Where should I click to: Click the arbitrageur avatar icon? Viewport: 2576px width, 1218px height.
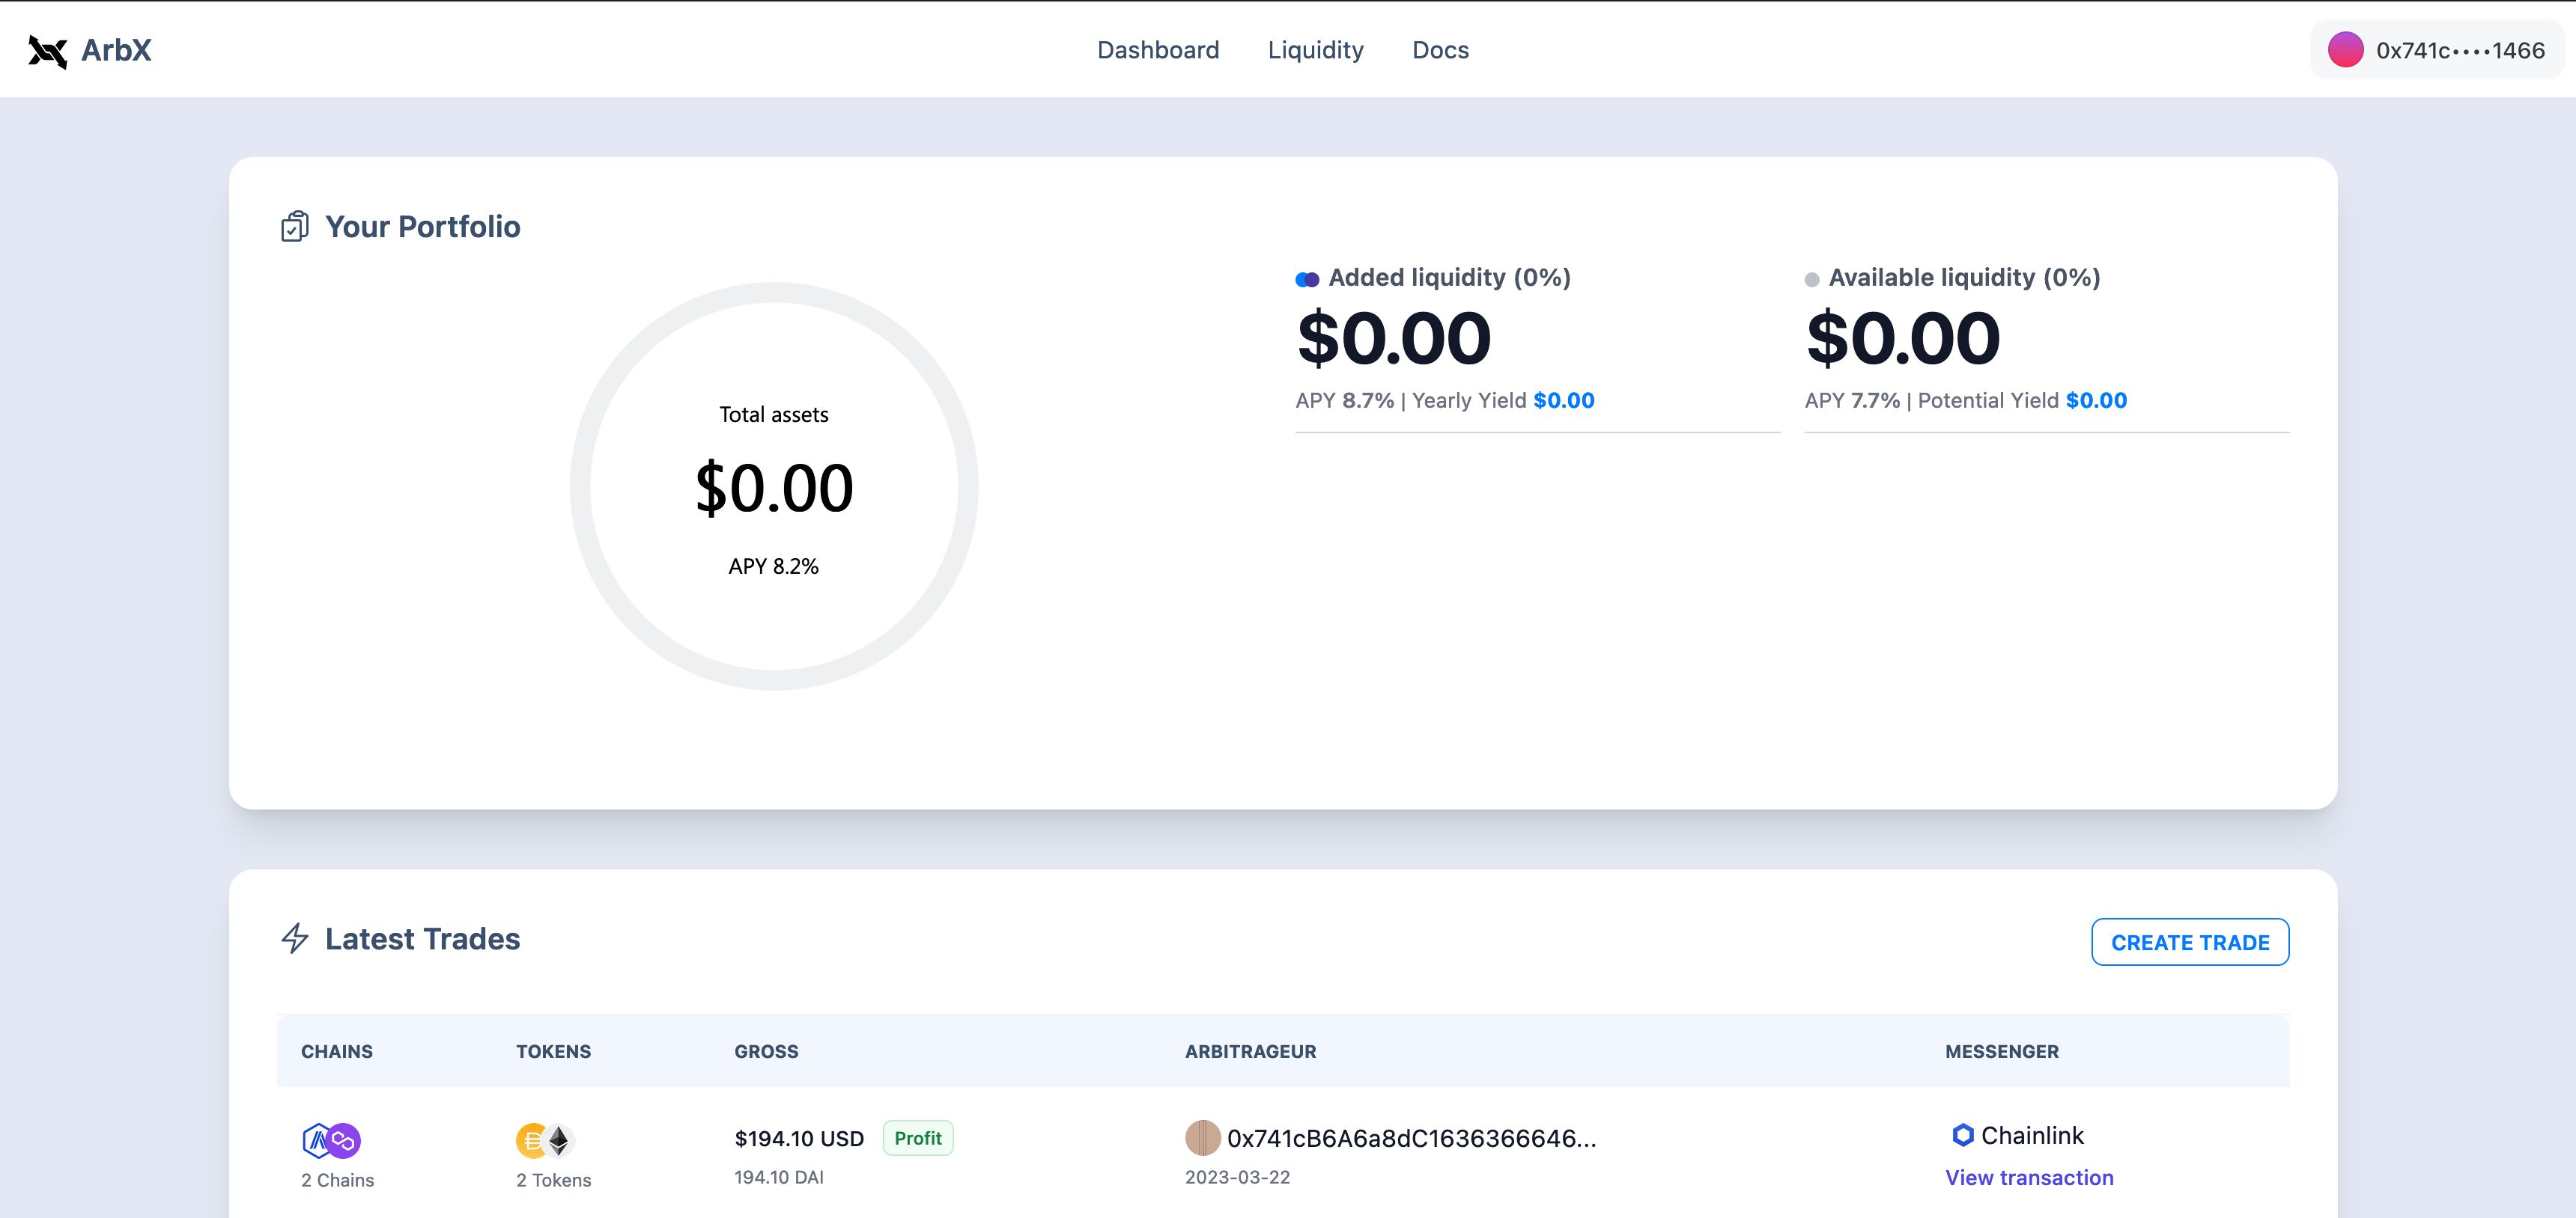[x=1203, y=1138]
